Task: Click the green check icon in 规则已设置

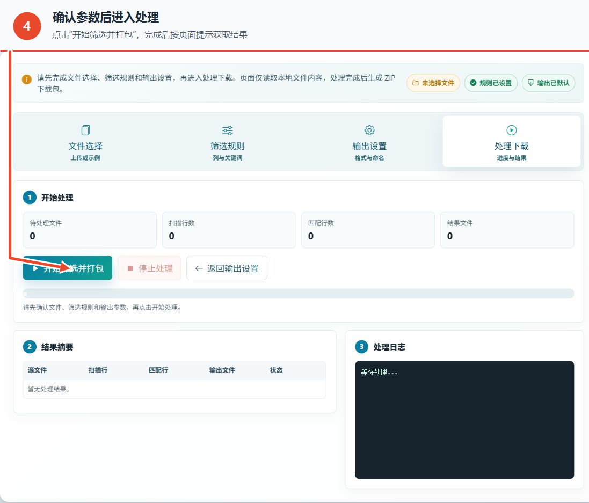Action: pyautogui.click(x=473, y=83)
